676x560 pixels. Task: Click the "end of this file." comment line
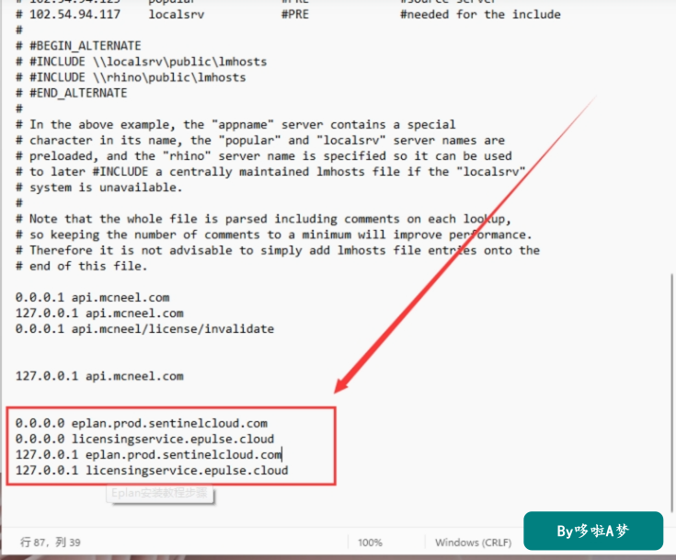pos(82,266)
